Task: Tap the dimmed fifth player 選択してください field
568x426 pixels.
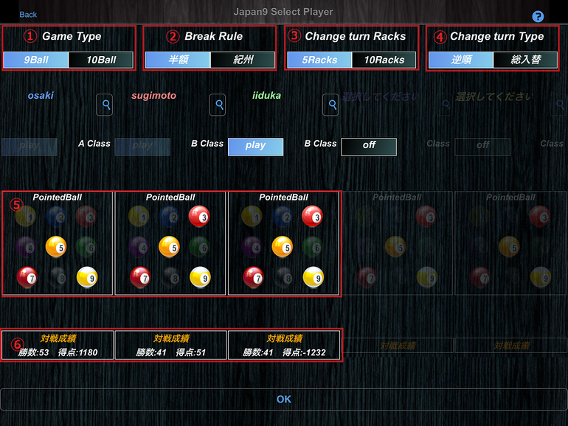Action: 493,97
